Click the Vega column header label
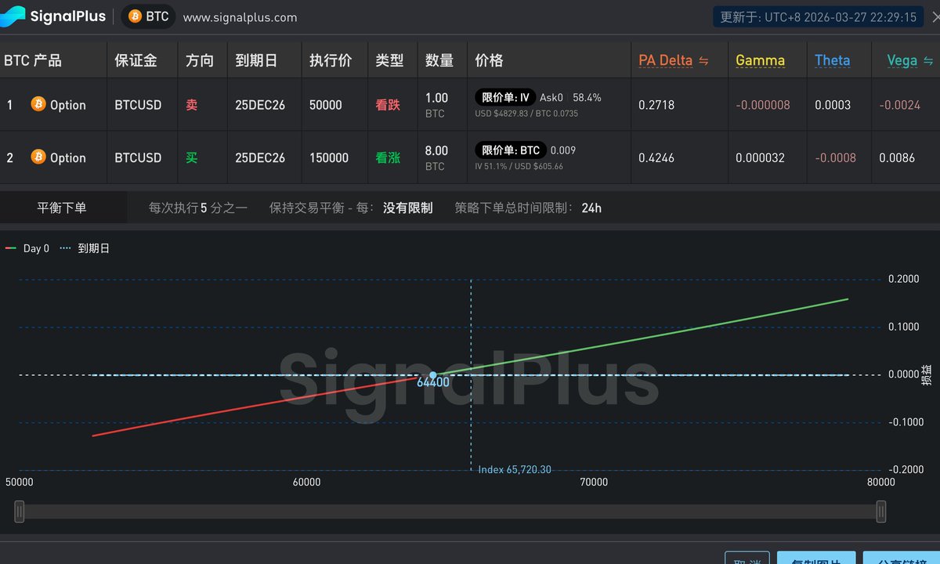Screen dimensions: 940x564 (x=902, y=60)
